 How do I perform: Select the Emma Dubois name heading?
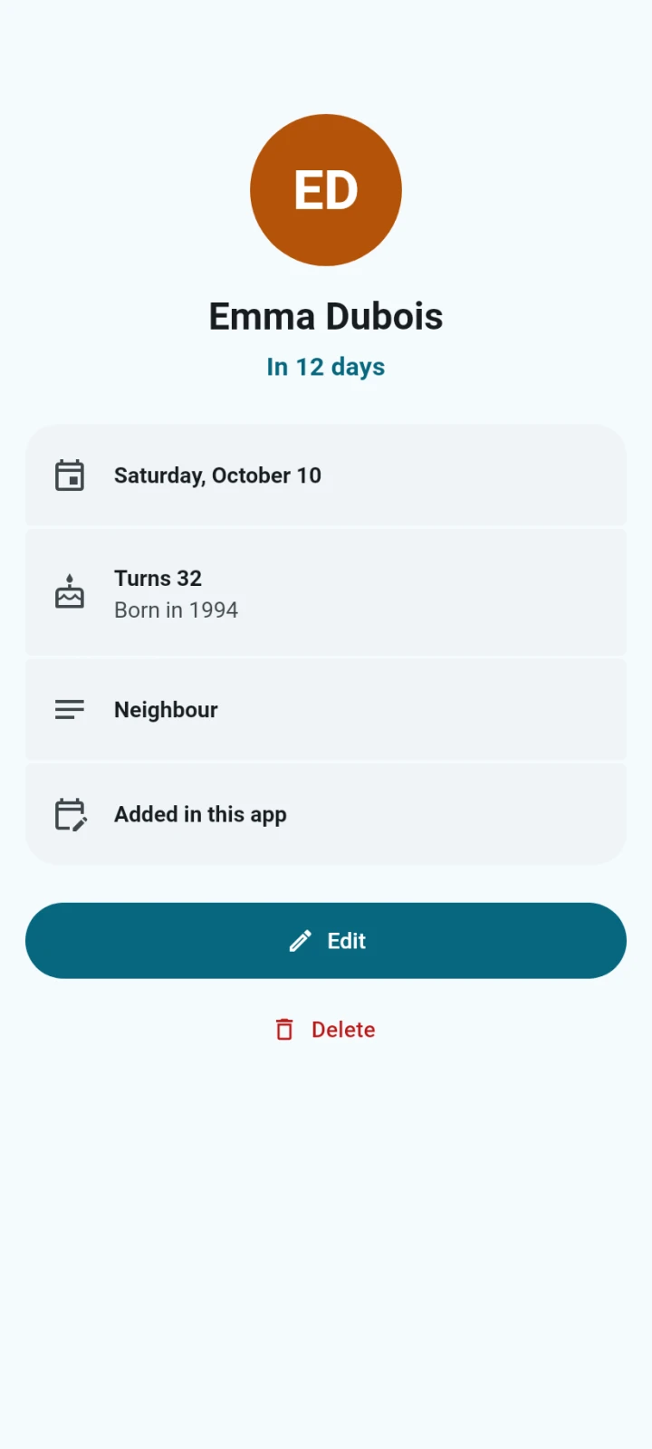(326, 316)
